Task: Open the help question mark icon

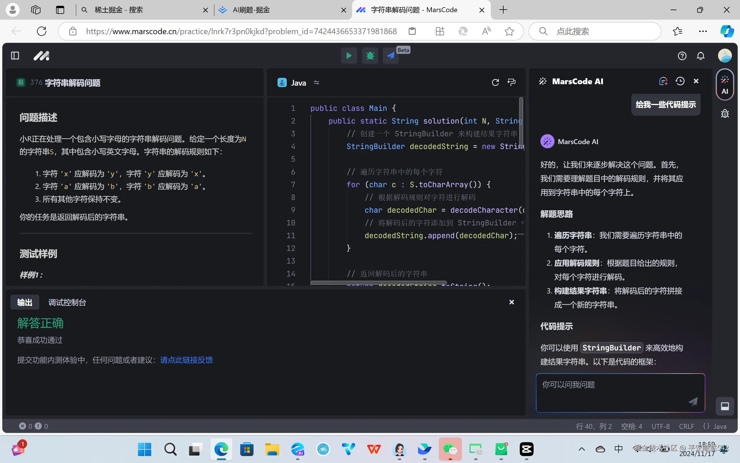Action: tap(682, 56)
